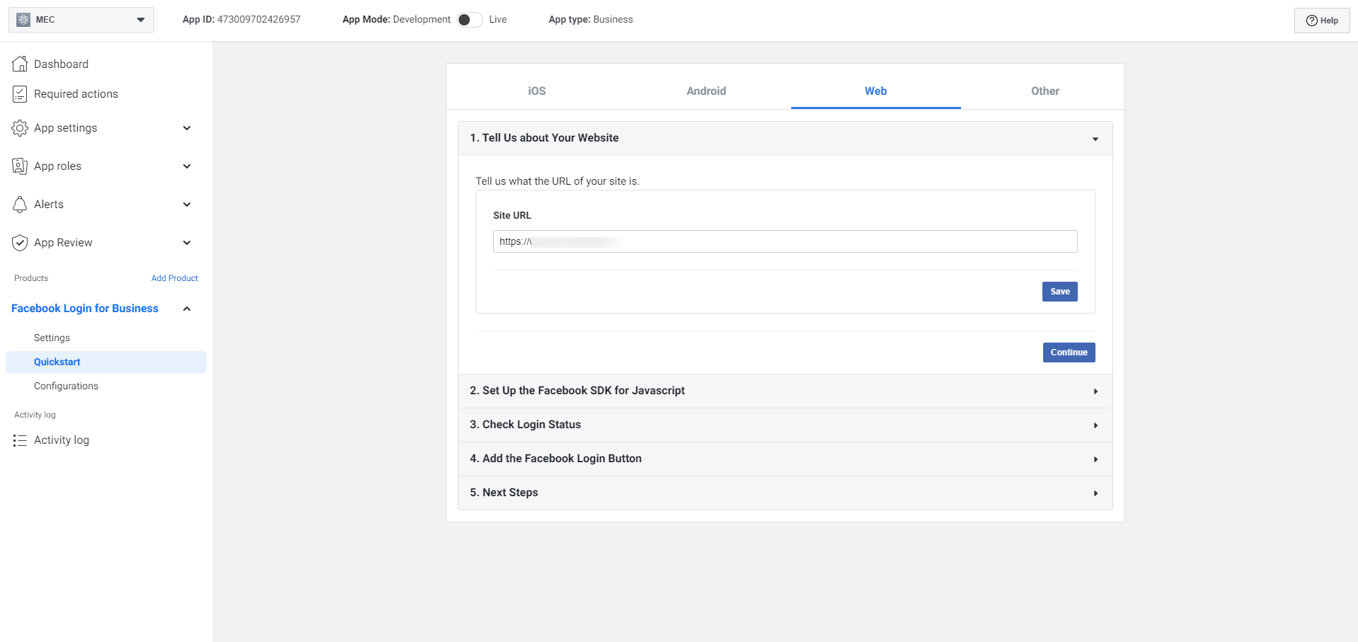This screenshot has height=642, width=1358.
Task: Open Help in the top bar
Action: 1321,21
